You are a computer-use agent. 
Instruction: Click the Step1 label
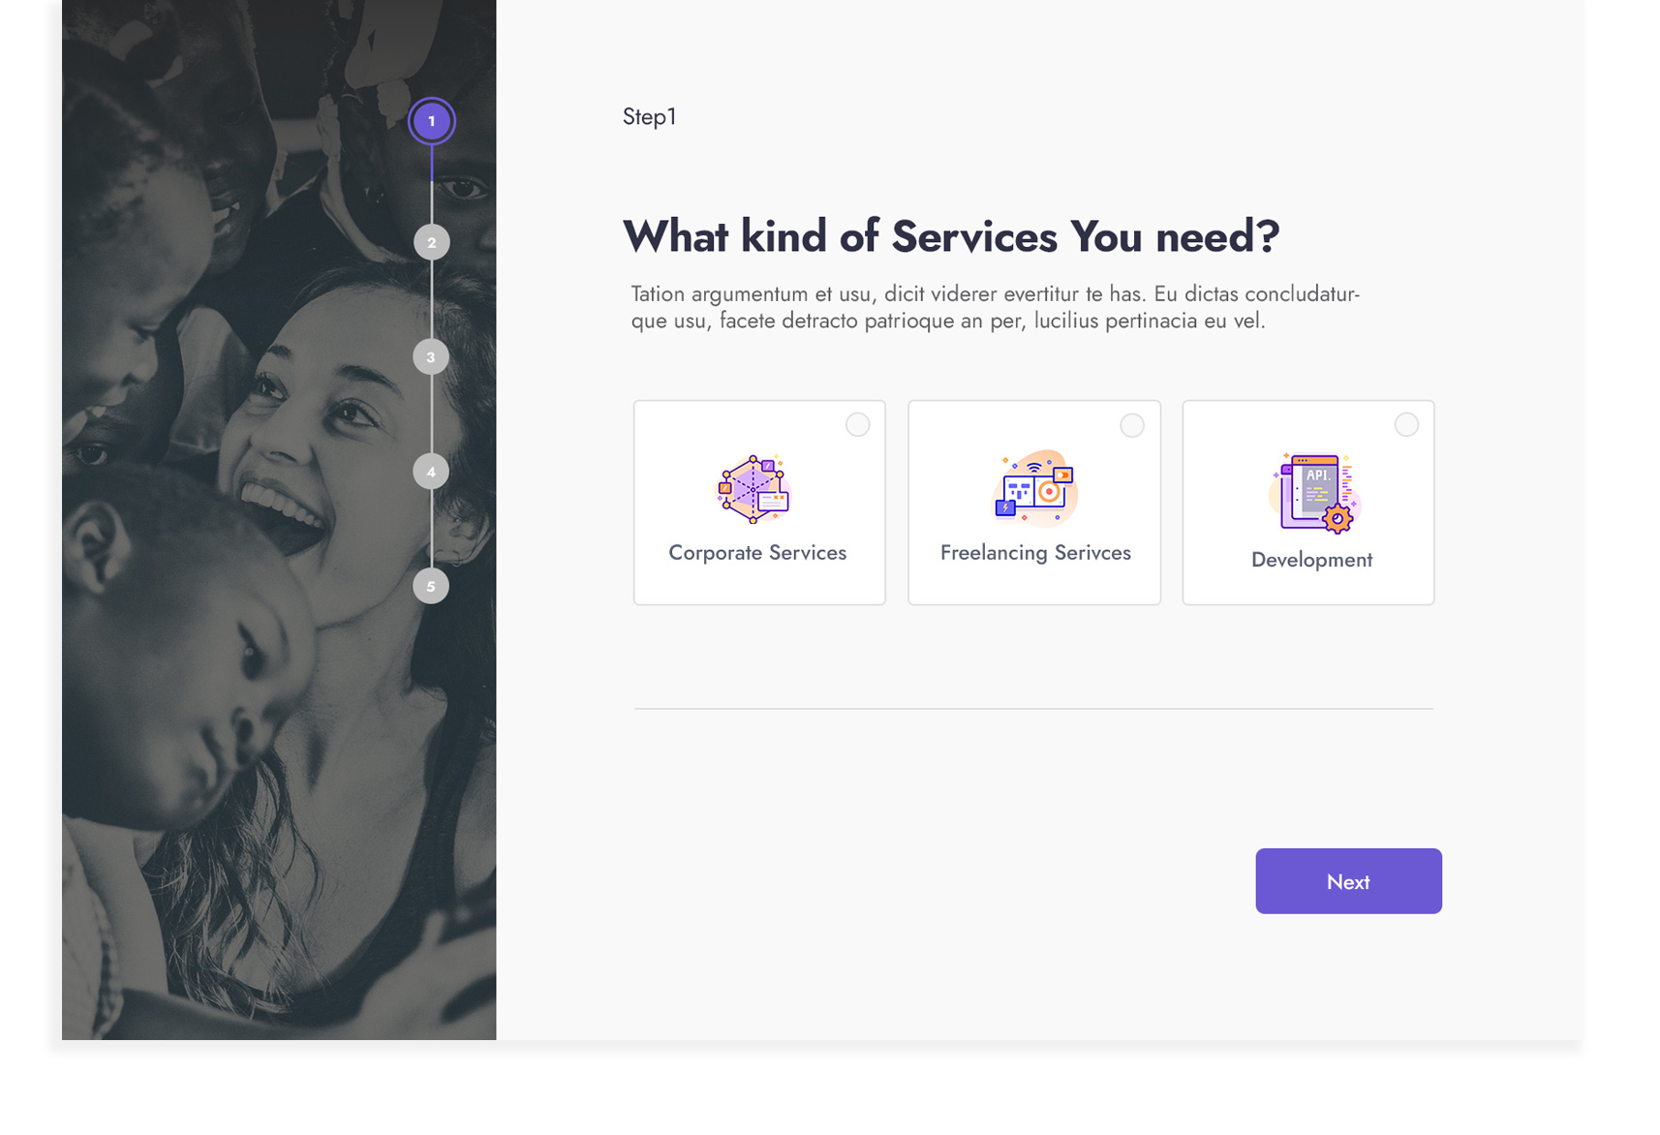click(650, 117)
